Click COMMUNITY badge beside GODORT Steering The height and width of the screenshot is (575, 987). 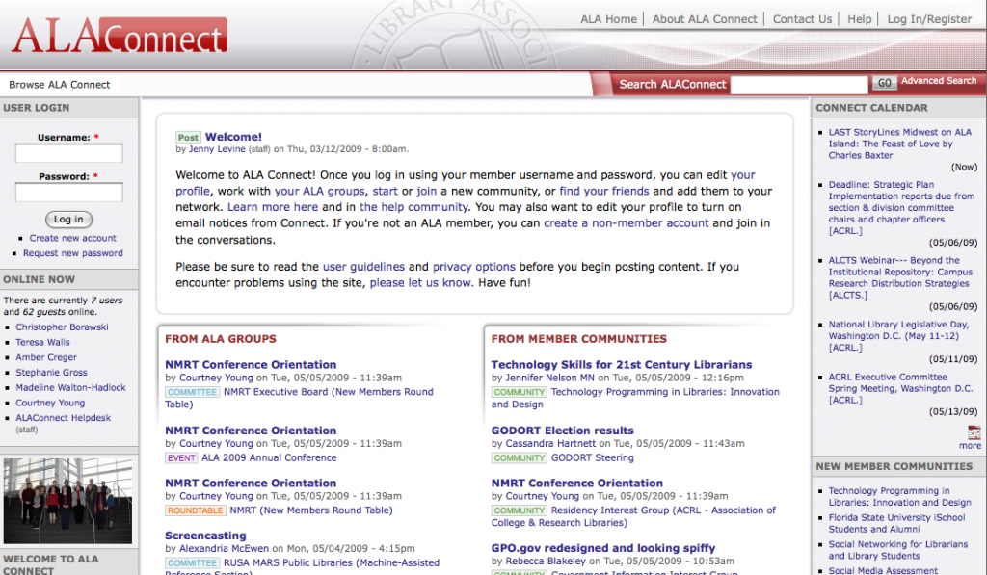click(519, 458)
